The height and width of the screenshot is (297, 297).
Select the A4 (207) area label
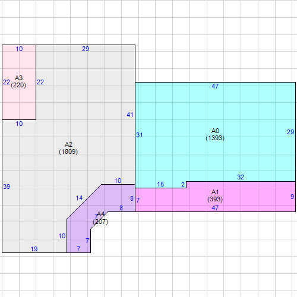coord(100,218)
